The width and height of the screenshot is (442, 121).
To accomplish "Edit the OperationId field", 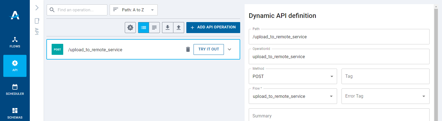I will coord(339,57).
